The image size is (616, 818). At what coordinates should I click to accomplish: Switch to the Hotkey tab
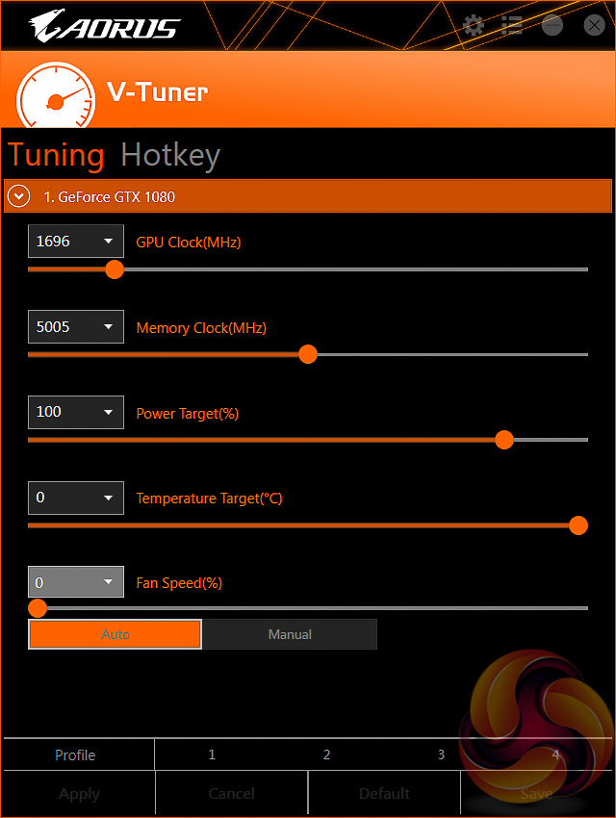pos(170,155)
